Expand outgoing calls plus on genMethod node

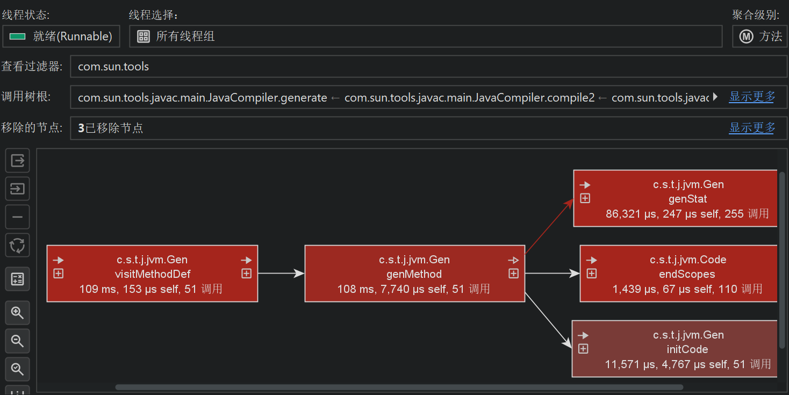pos(513,274)
